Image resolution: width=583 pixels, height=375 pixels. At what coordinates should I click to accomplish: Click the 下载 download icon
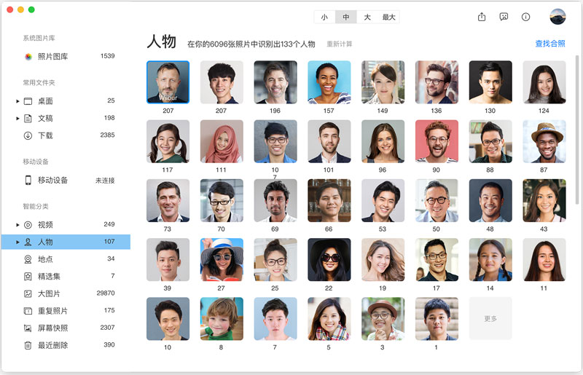[x=28, y=135]
